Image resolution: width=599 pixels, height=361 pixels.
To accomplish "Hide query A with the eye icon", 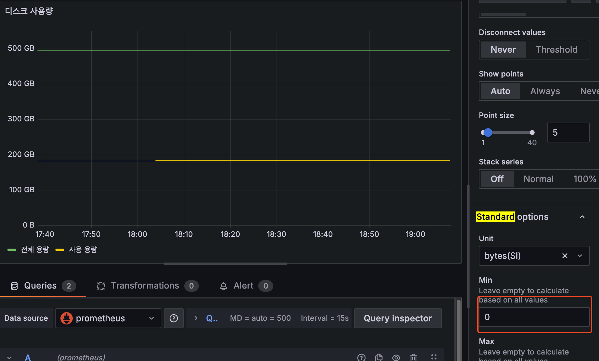I will [396, 357].
